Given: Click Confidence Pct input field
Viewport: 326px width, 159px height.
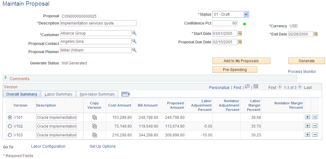Looking at the screenshot, I should (225, 23).
